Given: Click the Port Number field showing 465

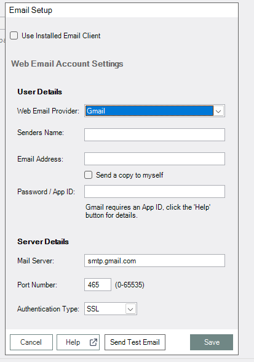Looking at the screenshot, I should pyautogui.click(x=98, y=285).
